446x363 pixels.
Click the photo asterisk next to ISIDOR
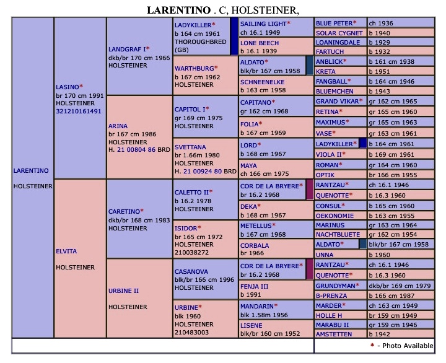(199, 229)
